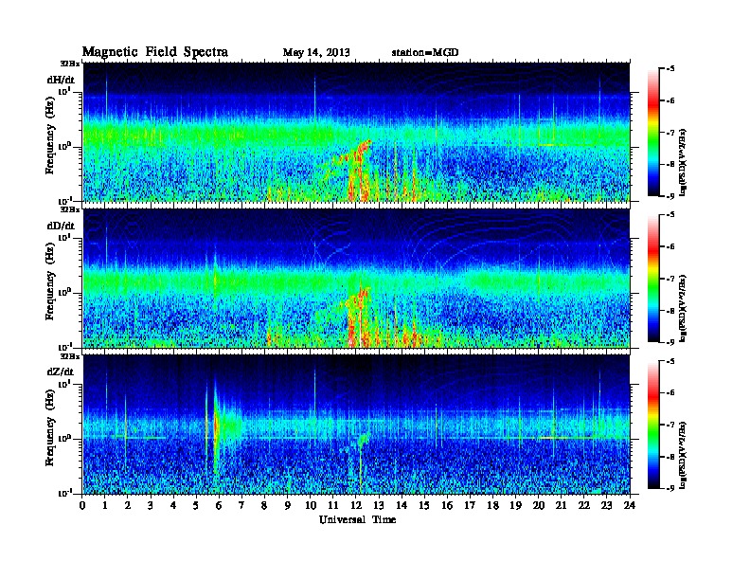Click the color bar beside the dD/dt panel
750x580 pixels.
point(653,278)
